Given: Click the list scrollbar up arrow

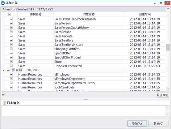Looking at the screenshot, I should 168,8.
